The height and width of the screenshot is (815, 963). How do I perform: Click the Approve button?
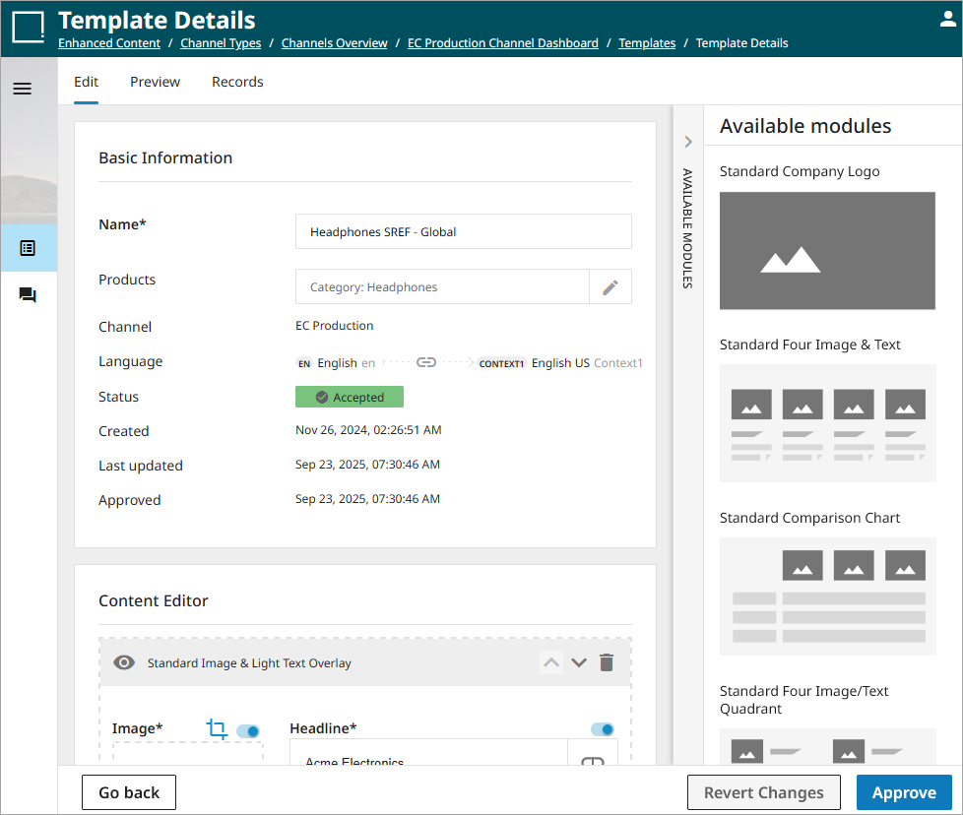[x=903, y=792]
